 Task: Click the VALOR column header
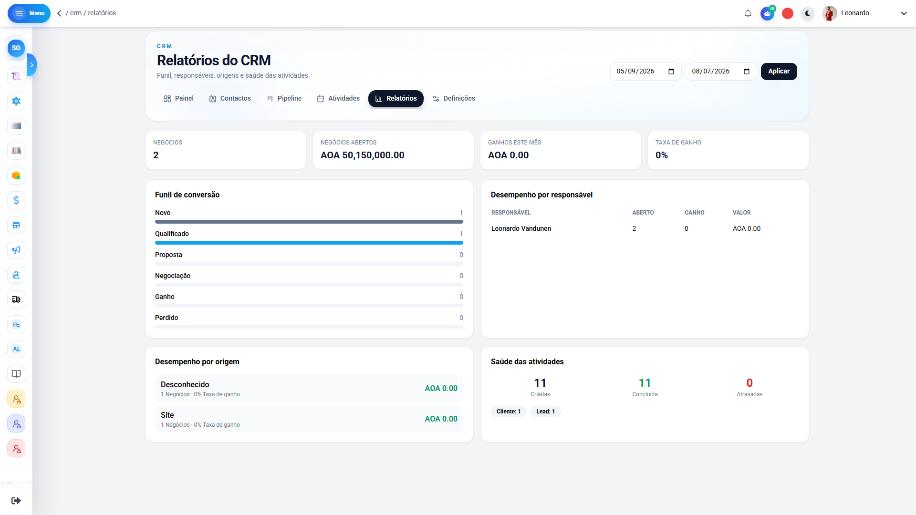point(741,213)
